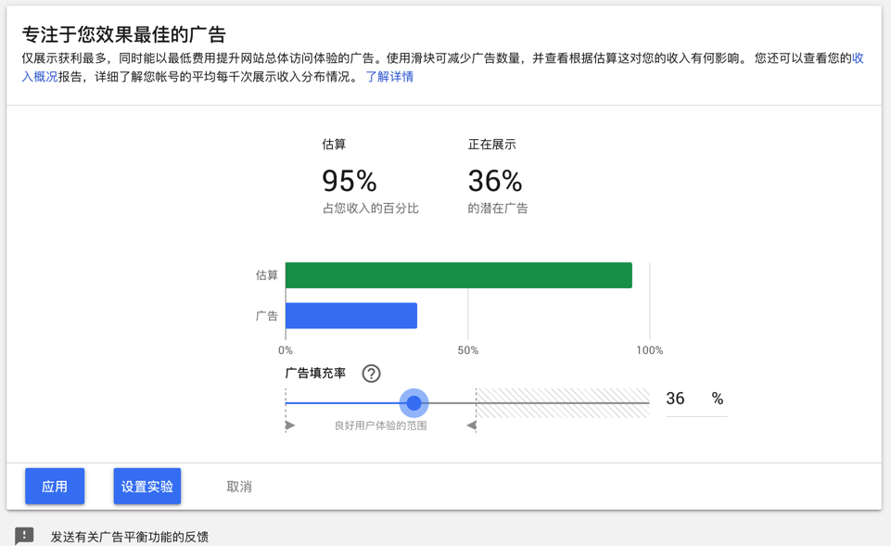Click the left range arrow marker
The width and height of the screenshot is (891, 546).
click(x=290, y=425)
